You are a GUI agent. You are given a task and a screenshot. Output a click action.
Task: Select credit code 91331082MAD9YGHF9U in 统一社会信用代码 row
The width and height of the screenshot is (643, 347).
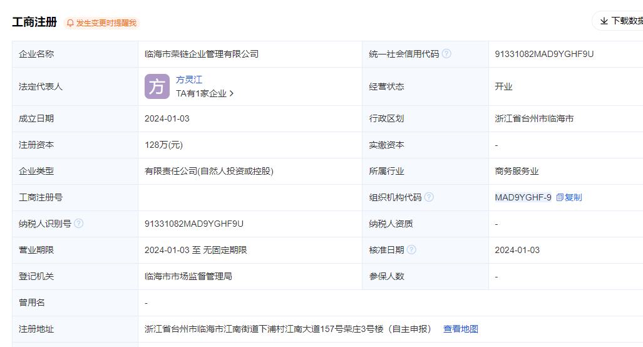(x=544, y=54)
